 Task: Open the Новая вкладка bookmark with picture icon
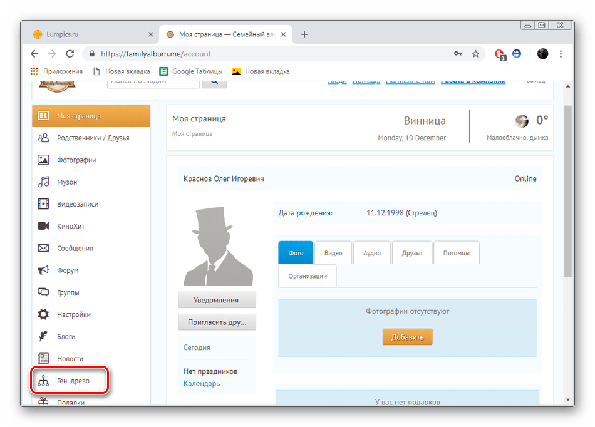261,71
